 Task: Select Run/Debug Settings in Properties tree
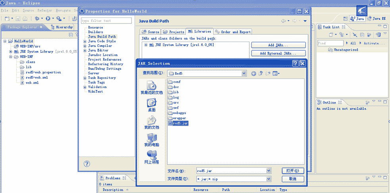(104, 69)
